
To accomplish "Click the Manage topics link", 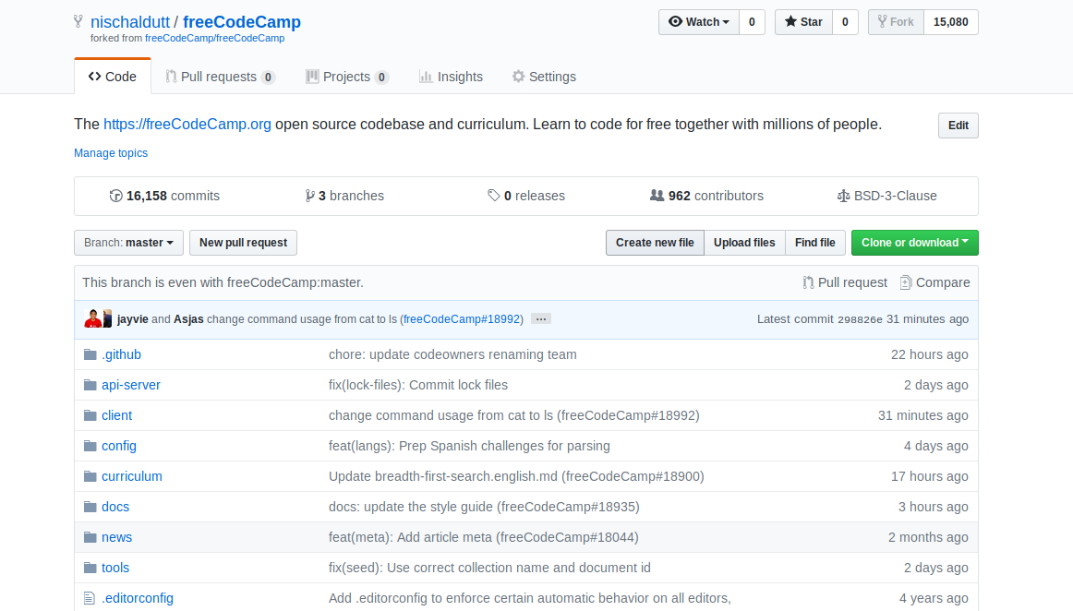I will [x=110, y=152].
